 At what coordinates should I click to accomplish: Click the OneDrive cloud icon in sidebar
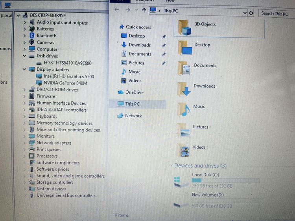(120, 92)
